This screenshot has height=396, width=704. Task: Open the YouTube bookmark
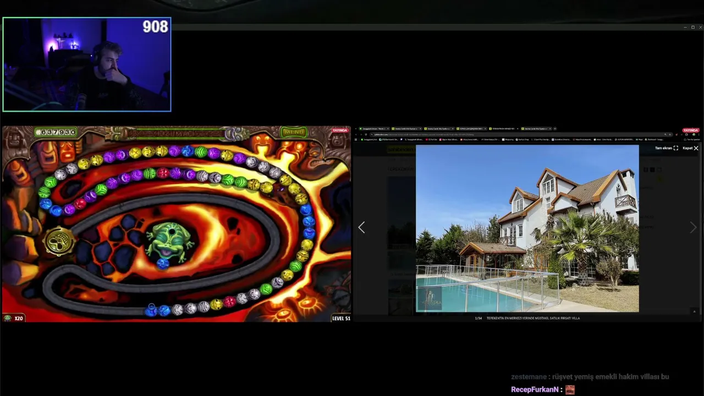pos(432,140)
